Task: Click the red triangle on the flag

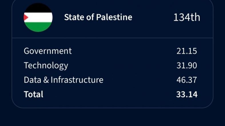Action: [26, 17]
